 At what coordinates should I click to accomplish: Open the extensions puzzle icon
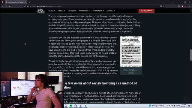tap(186, 6)
